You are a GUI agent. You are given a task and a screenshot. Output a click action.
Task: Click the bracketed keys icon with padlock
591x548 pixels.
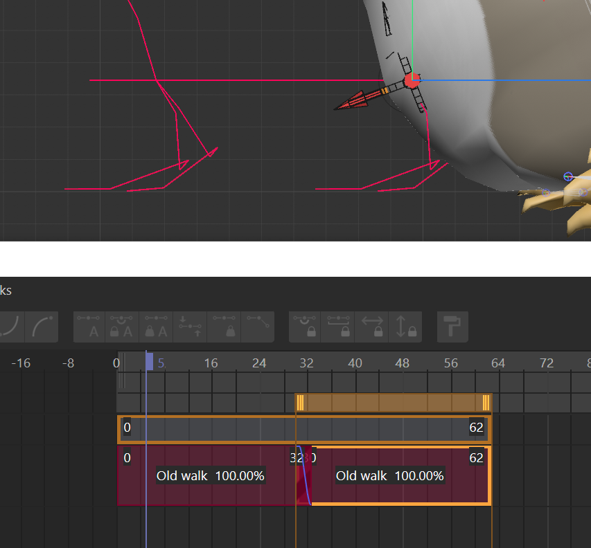coord(337,327)
